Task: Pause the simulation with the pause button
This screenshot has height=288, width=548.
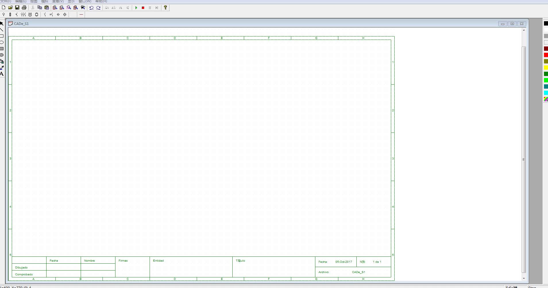Action: 150,8
